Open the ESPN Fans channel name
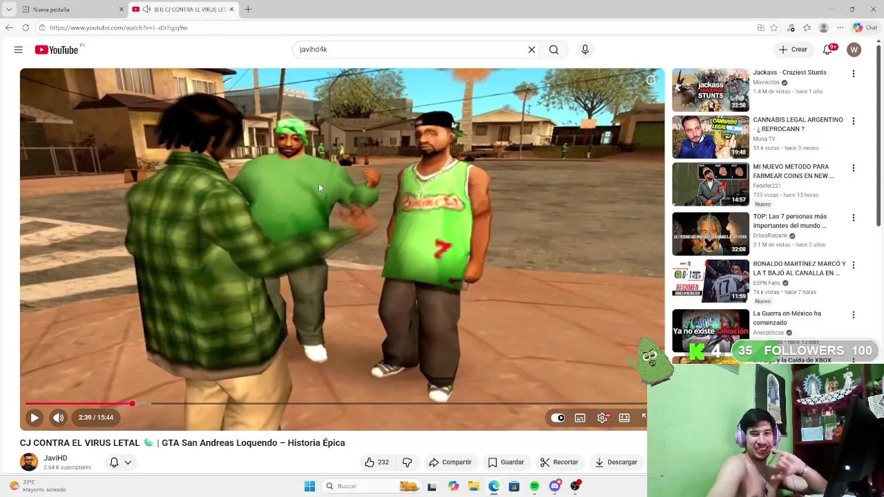The width and height of the screenshot is (884, 497). point(766,283)
